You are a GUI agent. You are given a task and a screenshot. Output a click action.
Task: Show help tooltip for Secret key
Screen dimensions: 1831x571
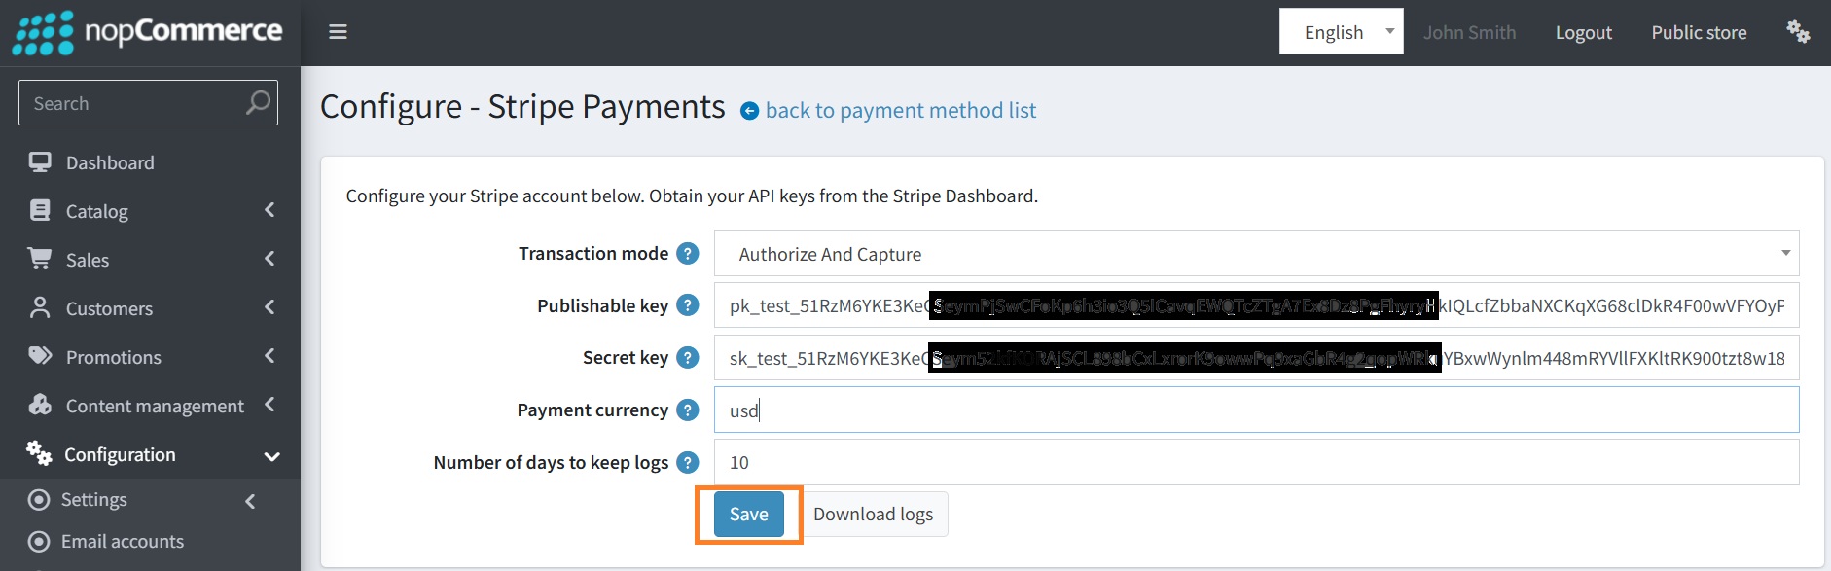(688, 358)
